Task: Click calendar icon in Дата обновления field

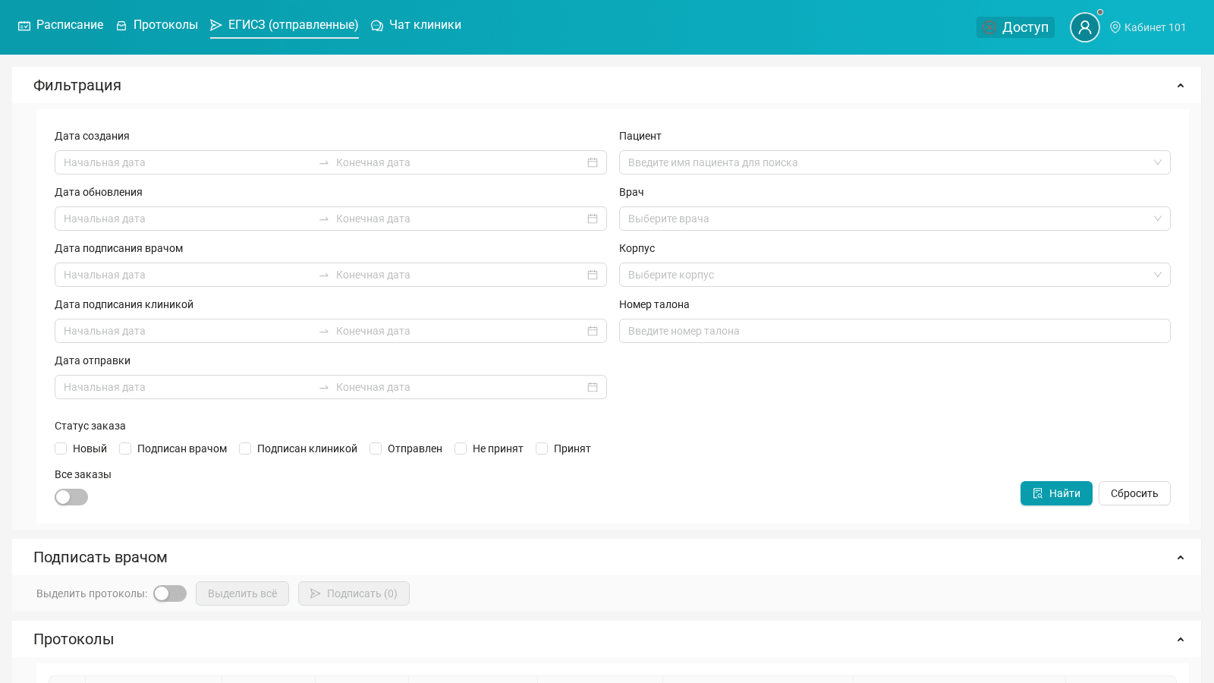Action: [x=593, y=219]
